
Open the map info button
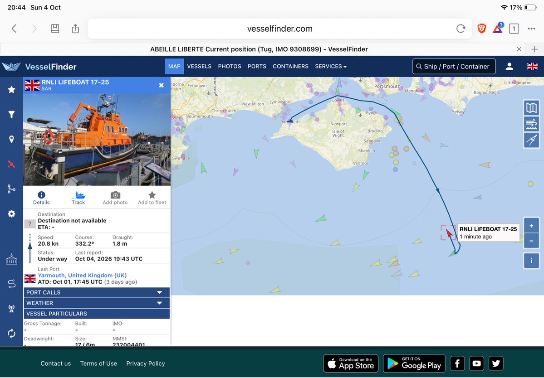[x=531, y=261]
